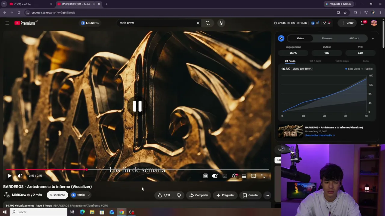Screen dimensions: 385x216
Task: Click the Pregunta a Gemini button
Action: pos(338,4)
